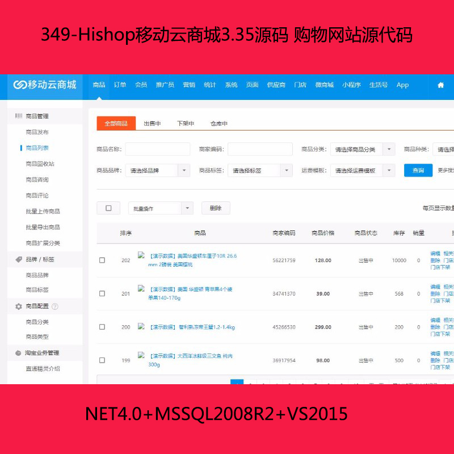Viewport: 454px width, 454px height.
Task: Check the checkbox for product row 200
Action: [x=102, y=327]
